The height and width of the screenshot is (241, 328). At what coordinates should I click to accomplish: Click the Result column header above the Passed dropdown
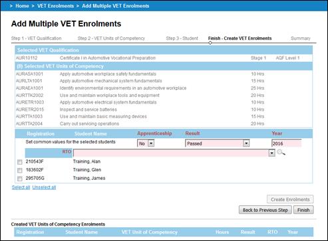pyautogui.click(x=192, y=133)
